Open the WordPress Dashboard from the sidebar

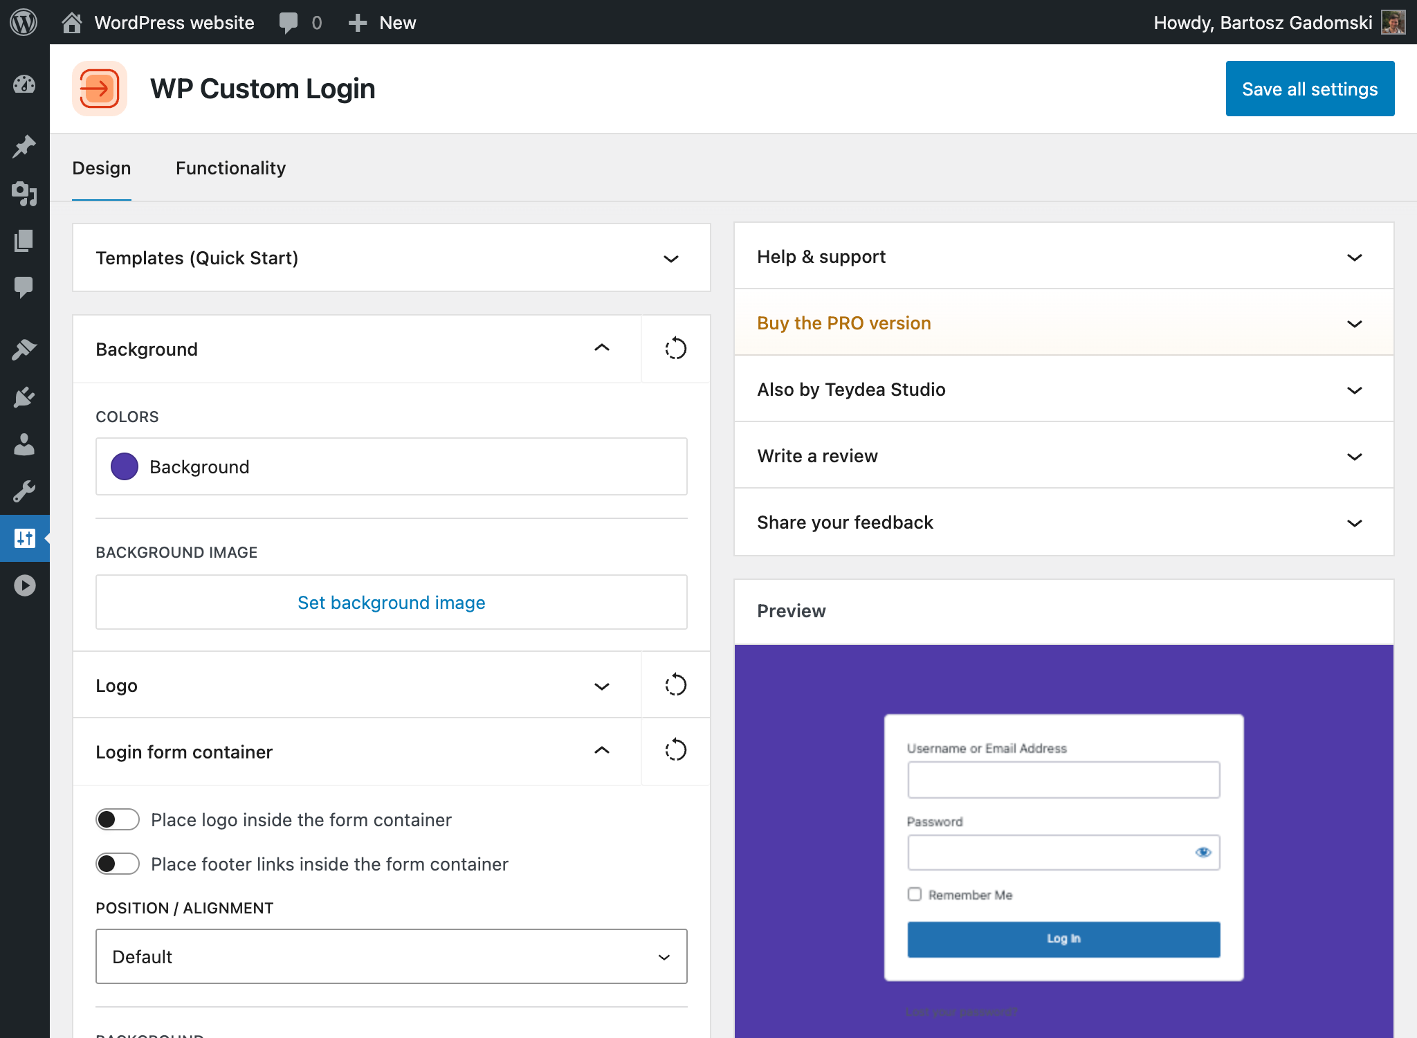(x=25, y=84)
